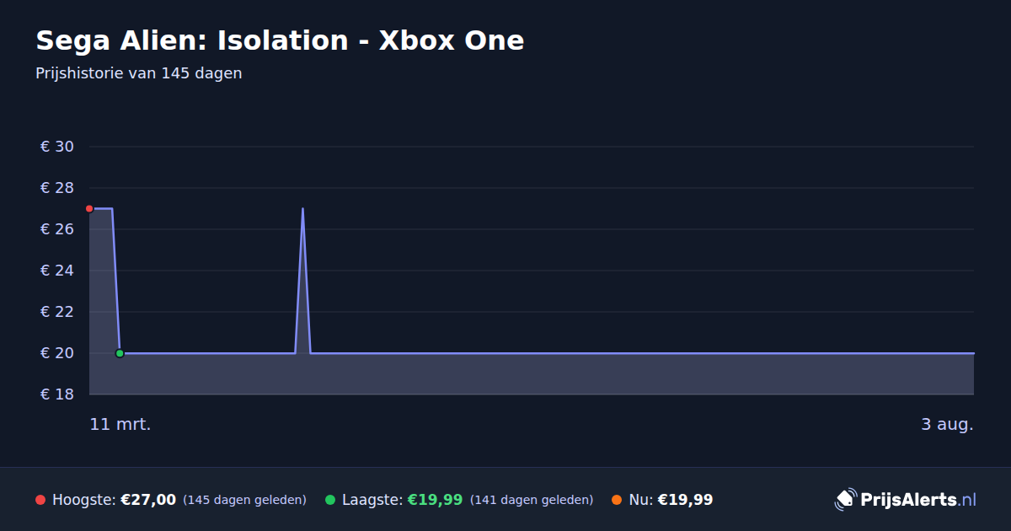Click the 11 mrt. start date label
Screen dimensions: 1011x531
(120, 424)
